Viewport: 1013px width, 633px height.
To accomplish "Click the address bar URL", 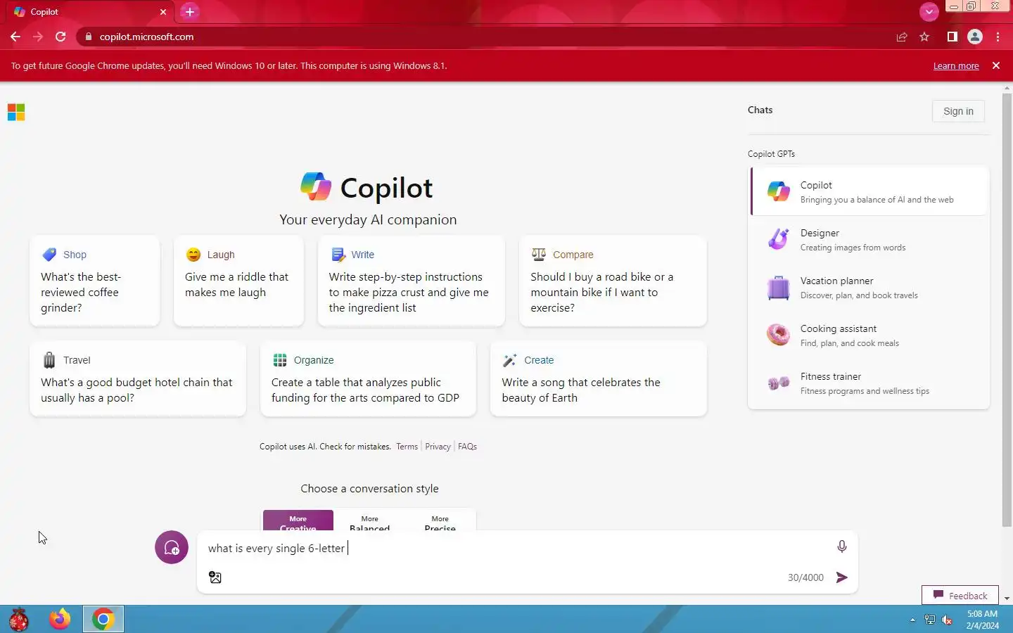I will (146, 37).
